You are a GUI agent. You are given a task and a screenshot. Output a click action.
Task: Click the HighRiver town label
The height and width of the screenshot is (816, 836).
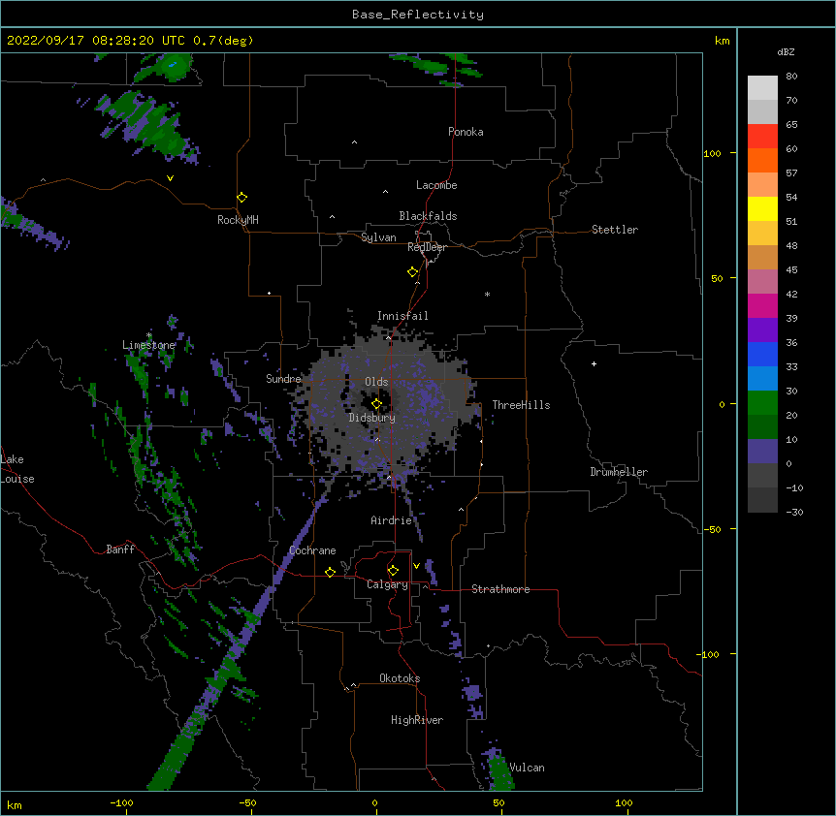click(417, 720)
